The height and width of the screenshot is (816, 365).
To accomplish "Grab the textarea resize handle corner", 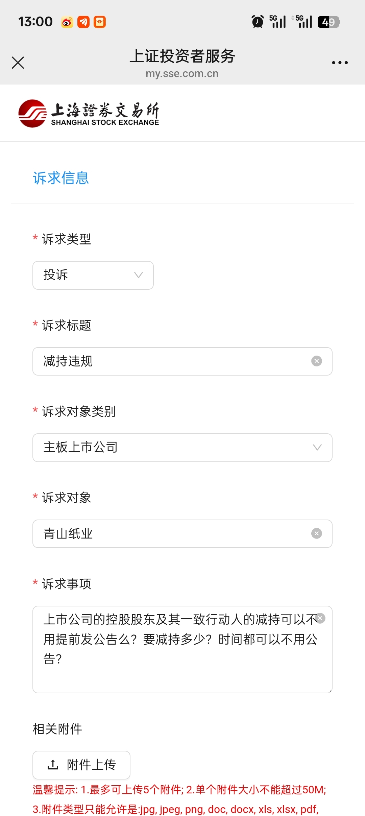I will (x=330, y=691).
